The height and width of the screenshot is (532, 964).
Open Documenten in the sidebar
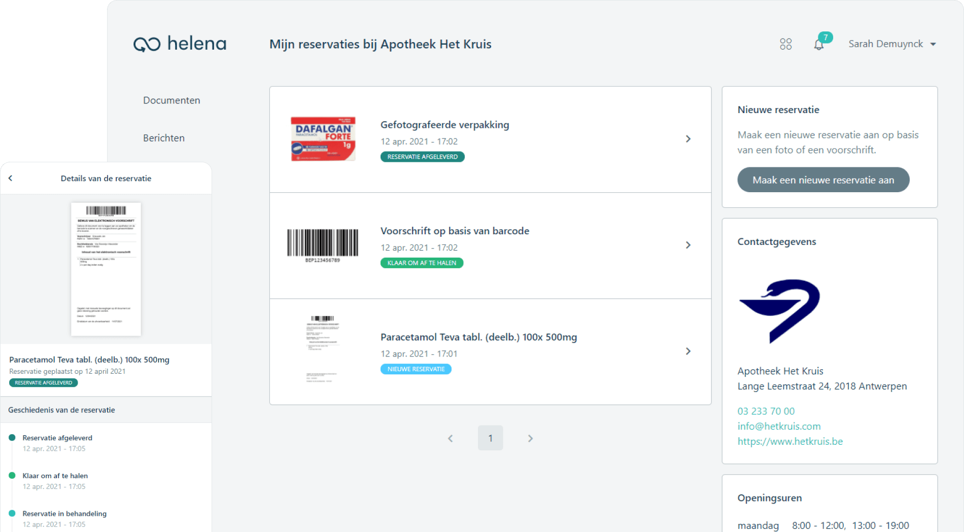[171, 100]
